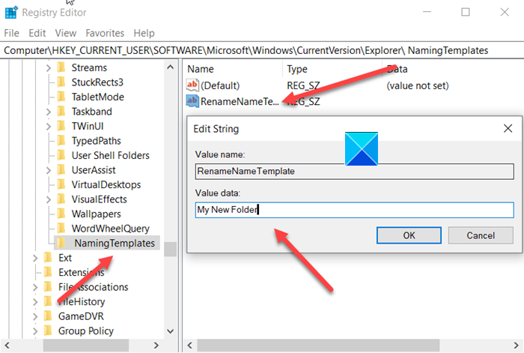
Task: Select the StuckRects3 tree label
Action: pos(97,82)
